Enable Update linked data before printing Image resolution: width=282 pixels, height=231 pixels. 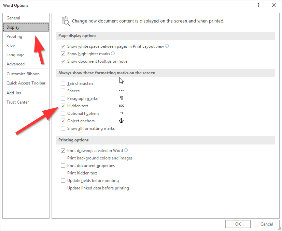pyautogui.click(x=63, y=188)
